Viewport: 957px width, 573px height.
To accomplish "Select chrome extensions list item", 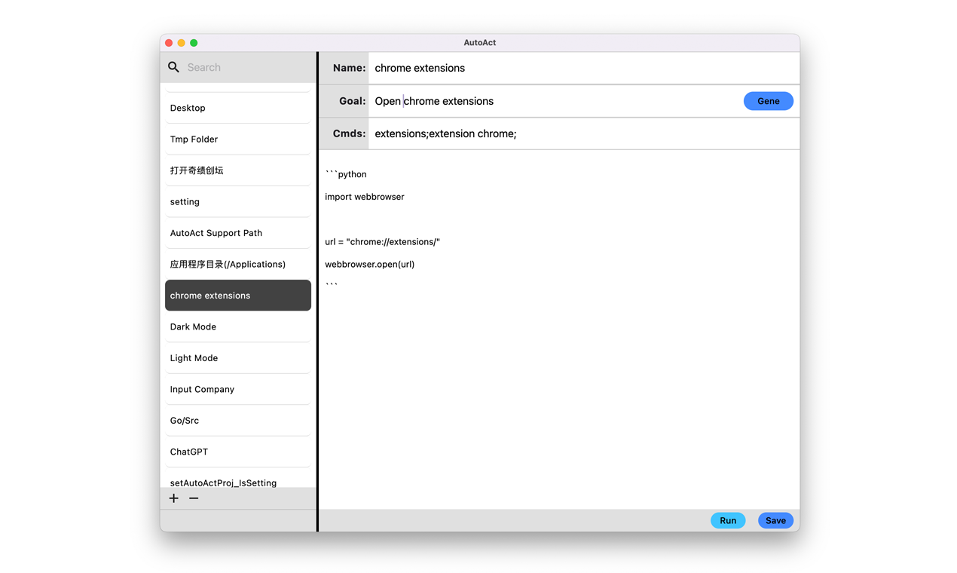I will pyautogui.click(x=238, y=296).
